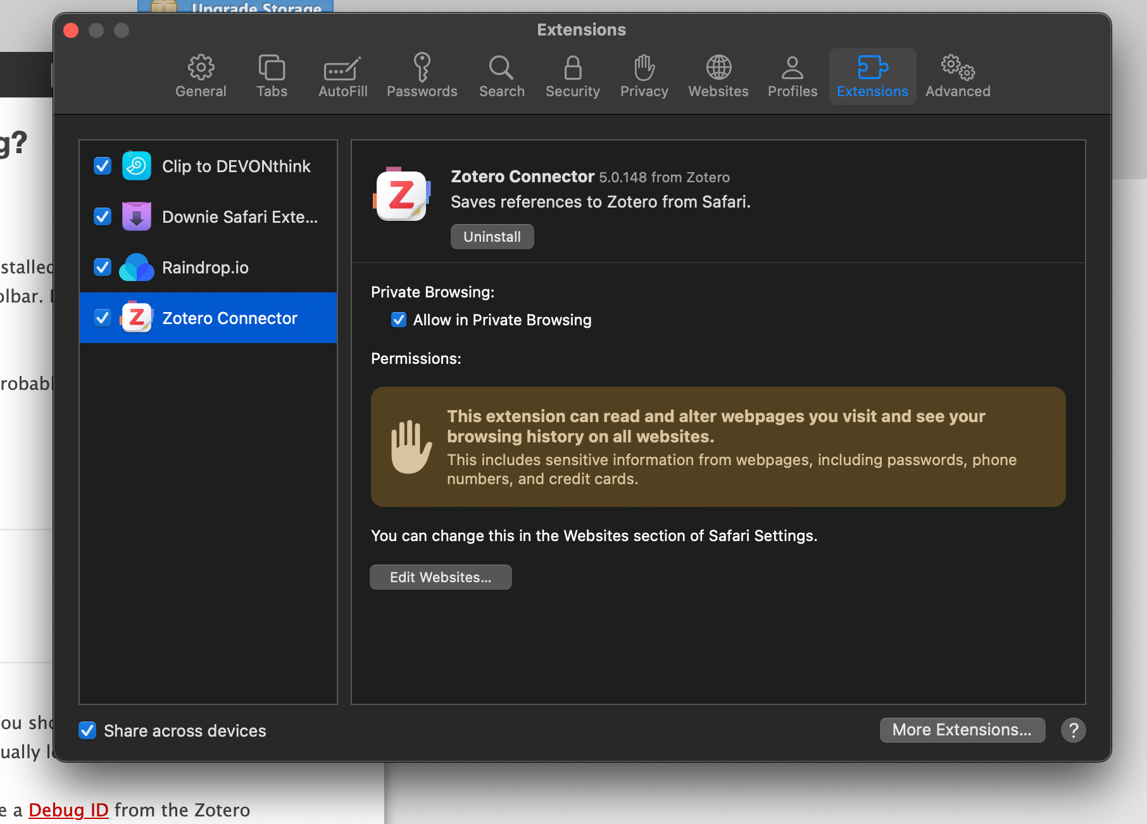
Task: Click the Zotero Connector icon in list
Action: point(137,318)
